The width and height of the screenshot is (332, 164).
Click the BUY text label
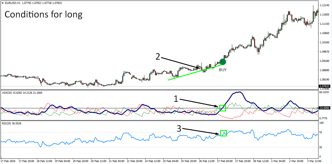point(223,69)
